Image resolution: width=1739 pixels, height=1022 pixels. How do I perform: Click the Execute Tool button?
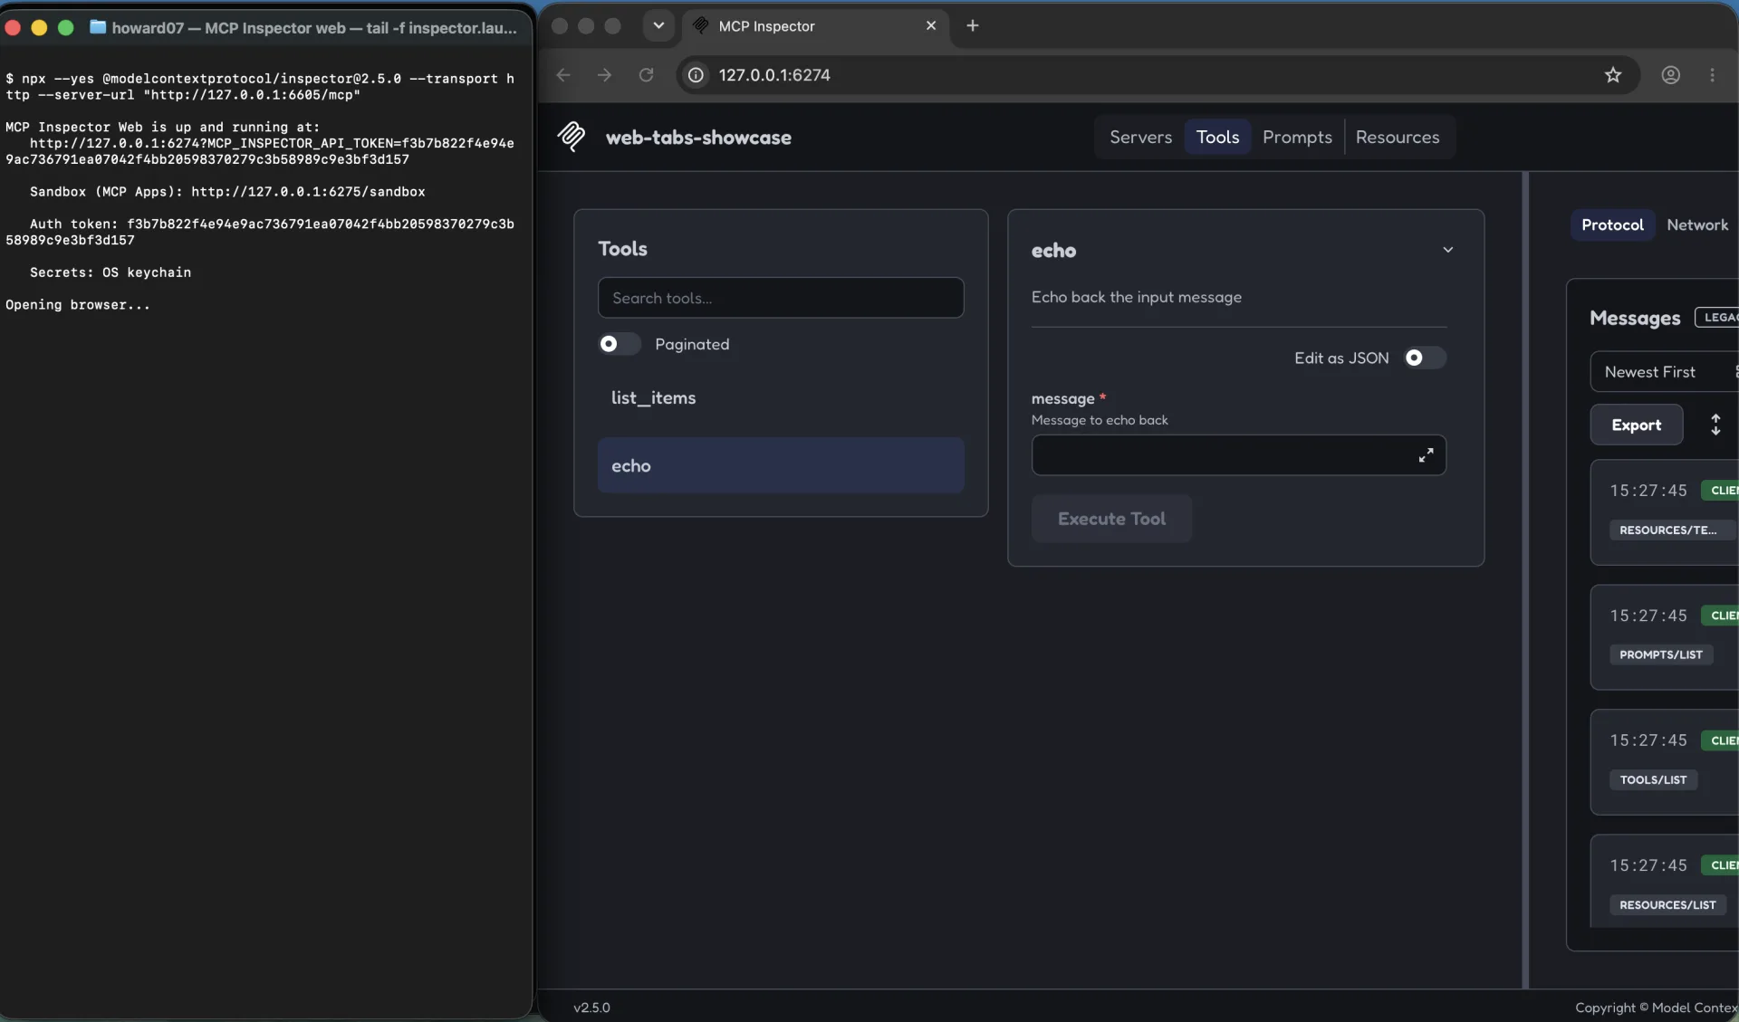click(1111, 519)
